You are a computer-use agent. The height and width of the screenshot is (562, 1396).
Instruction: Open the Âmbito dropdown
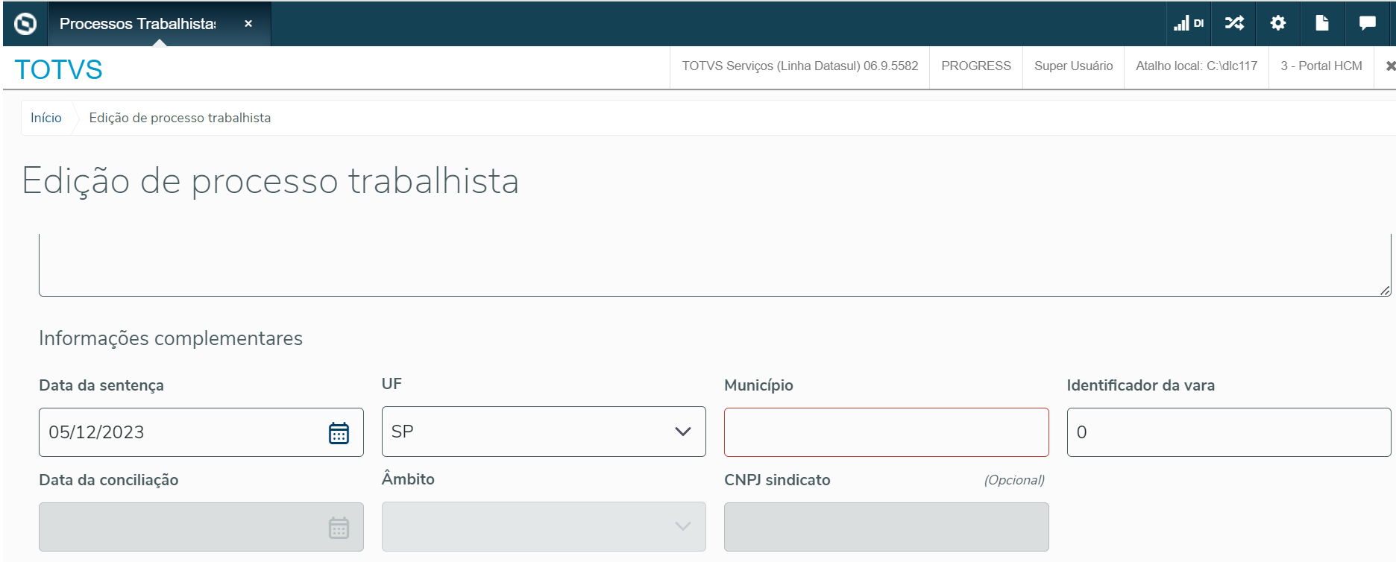[x=544, y=526]
